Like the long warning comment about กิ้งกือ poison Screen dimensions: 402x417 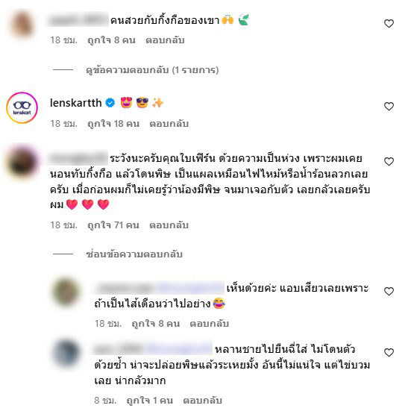[x=389, y=161]
